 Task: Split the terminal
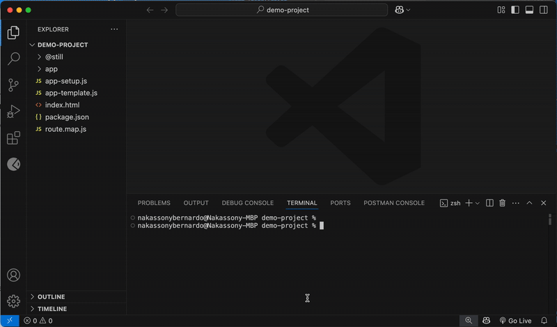click(x=489, y=203)
